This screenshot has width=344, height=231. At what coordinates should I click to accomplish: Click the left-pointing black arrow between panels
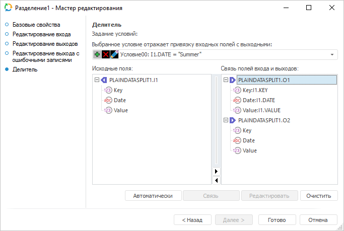click(216, 180)
